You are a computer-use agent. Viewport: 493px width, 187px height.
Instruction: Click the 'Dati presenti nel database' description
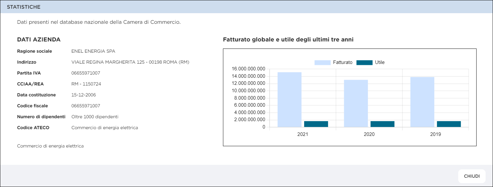pos(99,22)
